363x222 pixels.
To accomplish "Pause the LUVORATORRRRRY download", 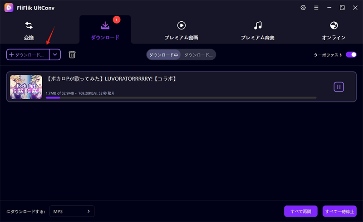I will click(338, 87).
